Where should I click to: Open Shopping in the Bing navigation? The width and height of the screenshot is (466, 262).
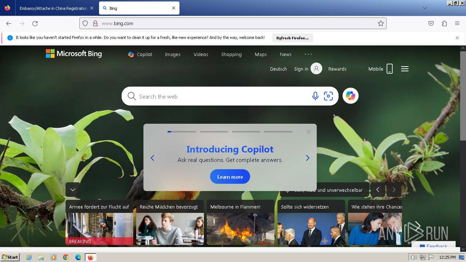point(232,54)
